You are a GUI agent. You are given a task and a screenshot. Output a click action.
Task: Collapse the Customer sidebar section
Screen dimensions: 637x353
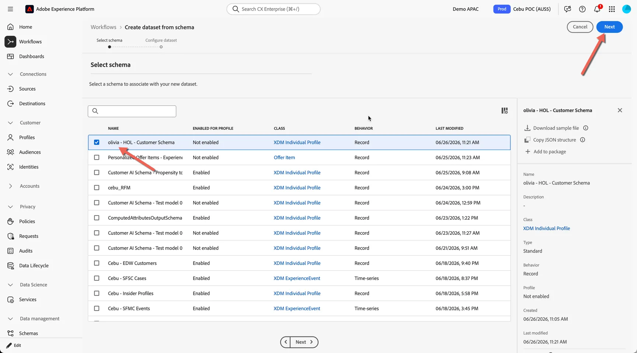10,123
